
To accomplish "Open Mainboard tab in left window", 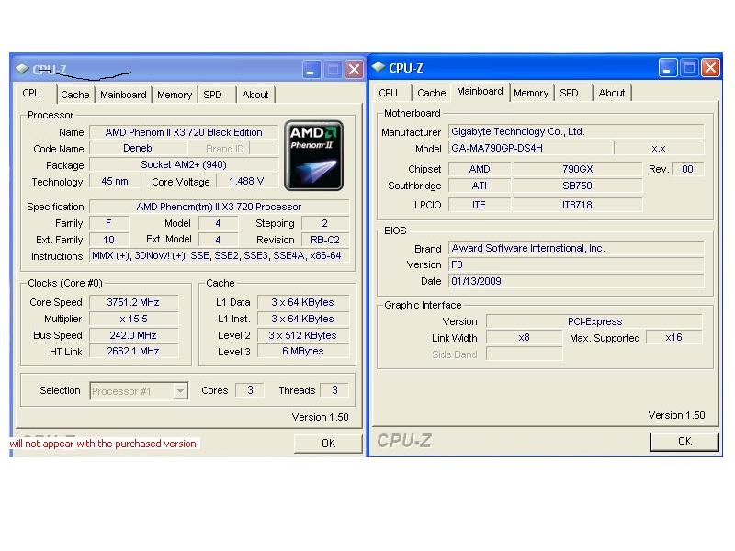I will [123, 95].
